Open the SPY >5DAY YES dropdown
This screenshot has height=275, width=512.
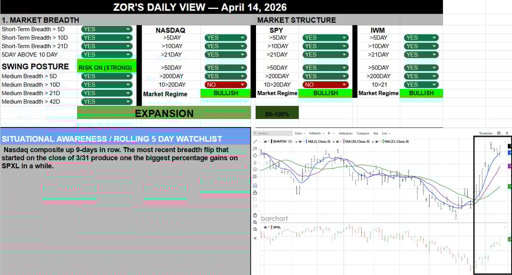[325, 38]
